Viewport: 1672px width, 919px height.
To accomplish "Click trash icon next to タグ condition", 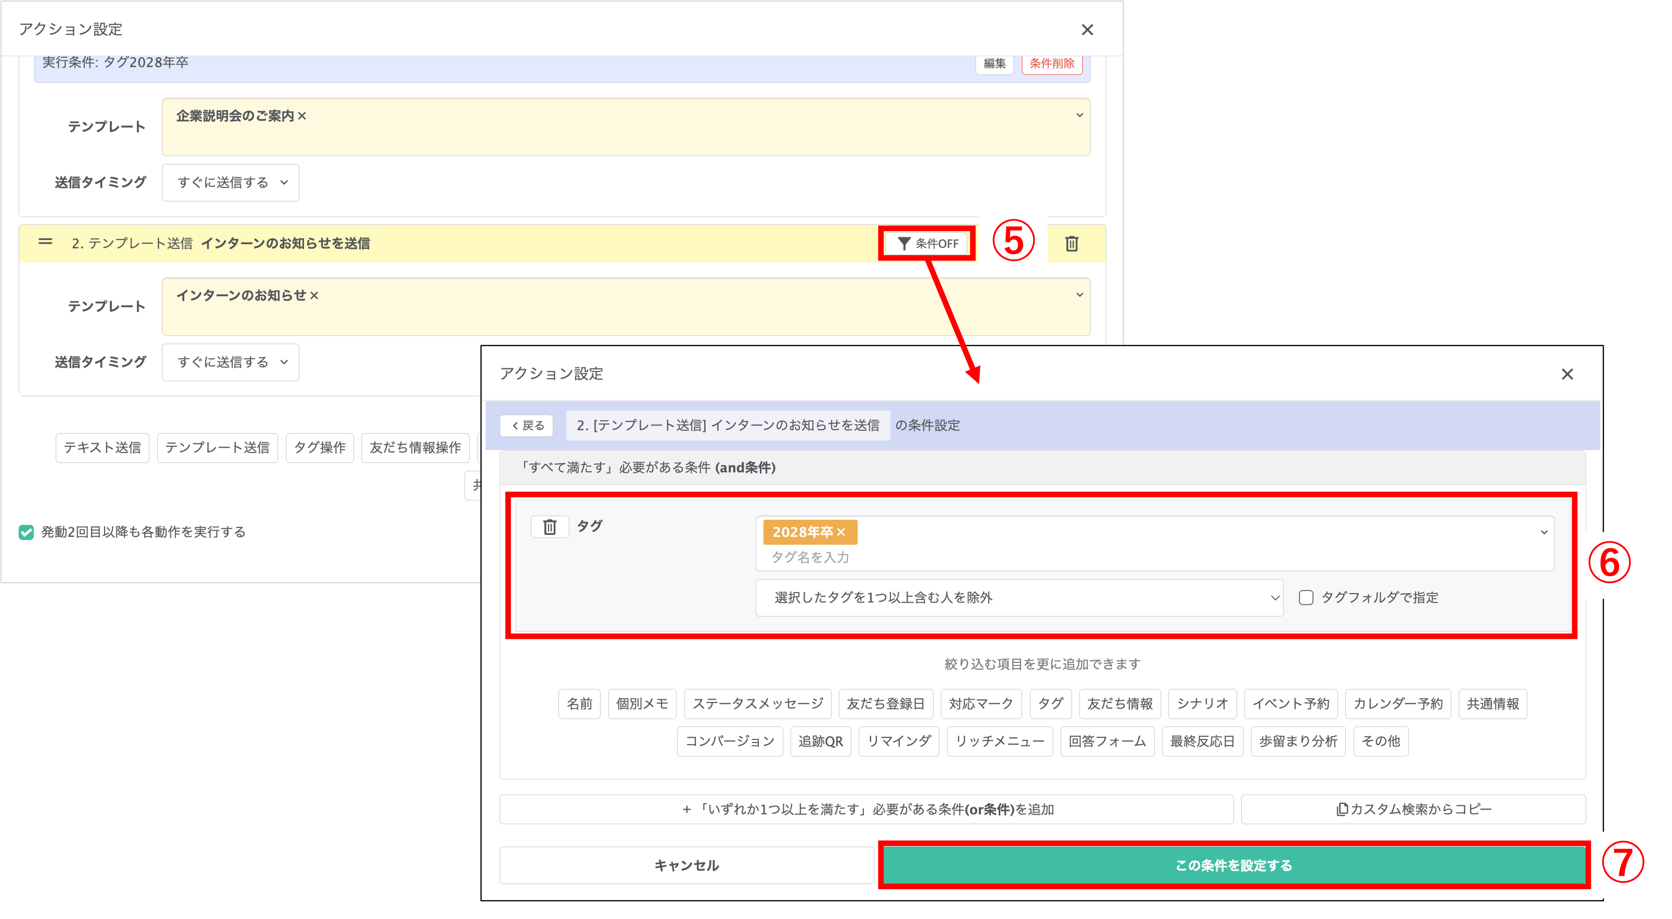I will (550, 527).
